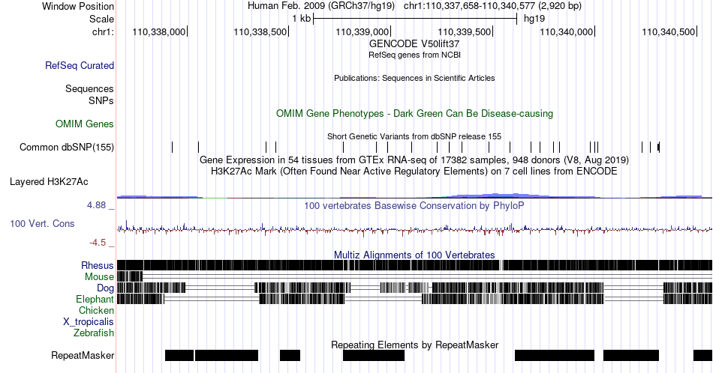The width and height of the screenshot is (713, 373).
Task: Click the 110,338,000 ruler position
Action: (159, 32)
